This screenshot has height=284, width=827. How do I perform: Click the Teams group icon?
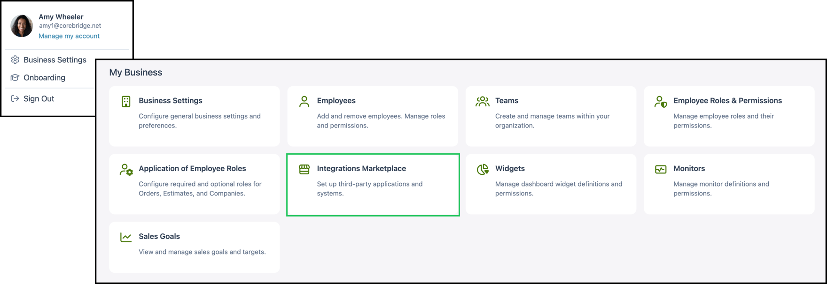(483, 102)
